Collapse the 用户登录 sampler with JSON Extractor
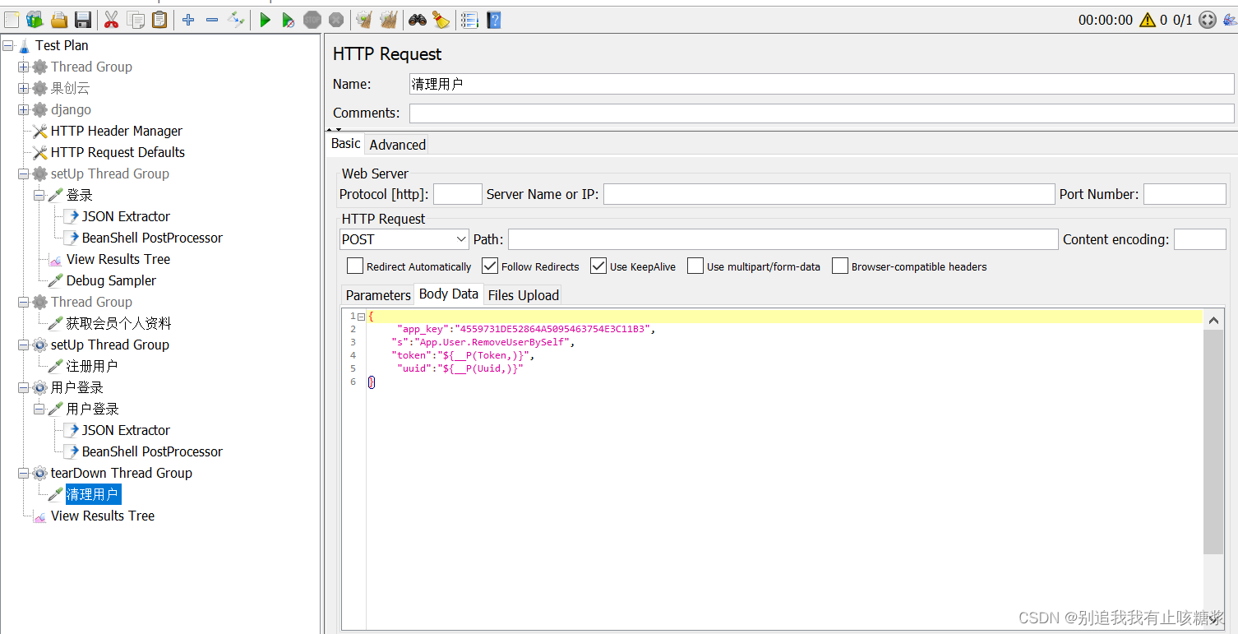Screen dimensions: 1238x634 39,409
